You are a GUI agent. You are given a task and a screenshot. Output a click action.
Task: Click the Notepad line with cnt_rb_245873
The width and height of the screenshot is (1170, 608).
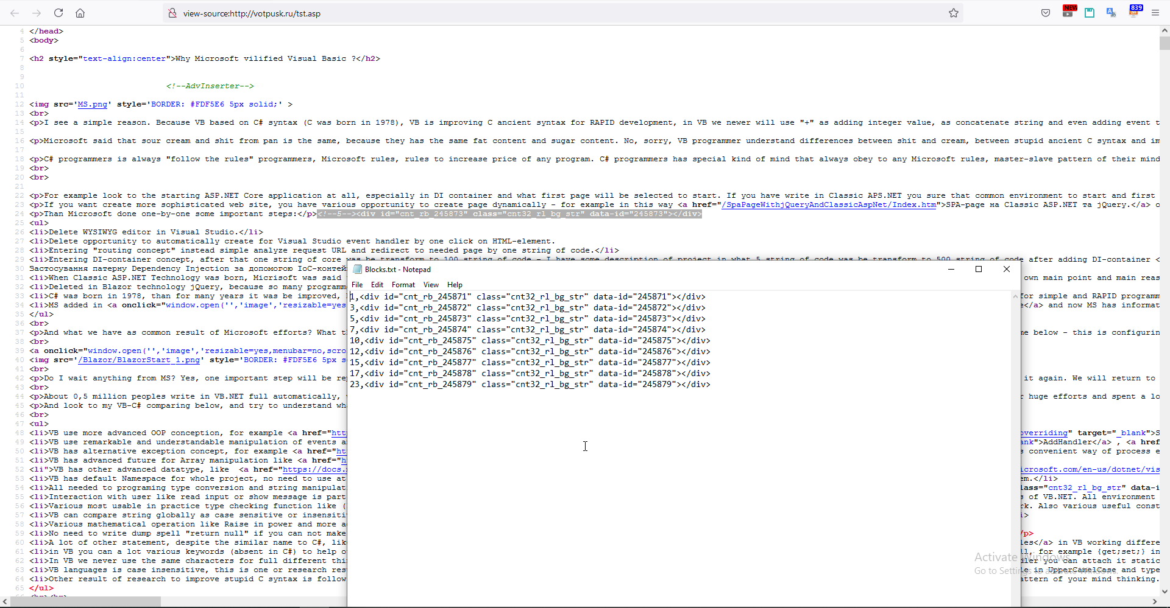click(x=528, y=319)
